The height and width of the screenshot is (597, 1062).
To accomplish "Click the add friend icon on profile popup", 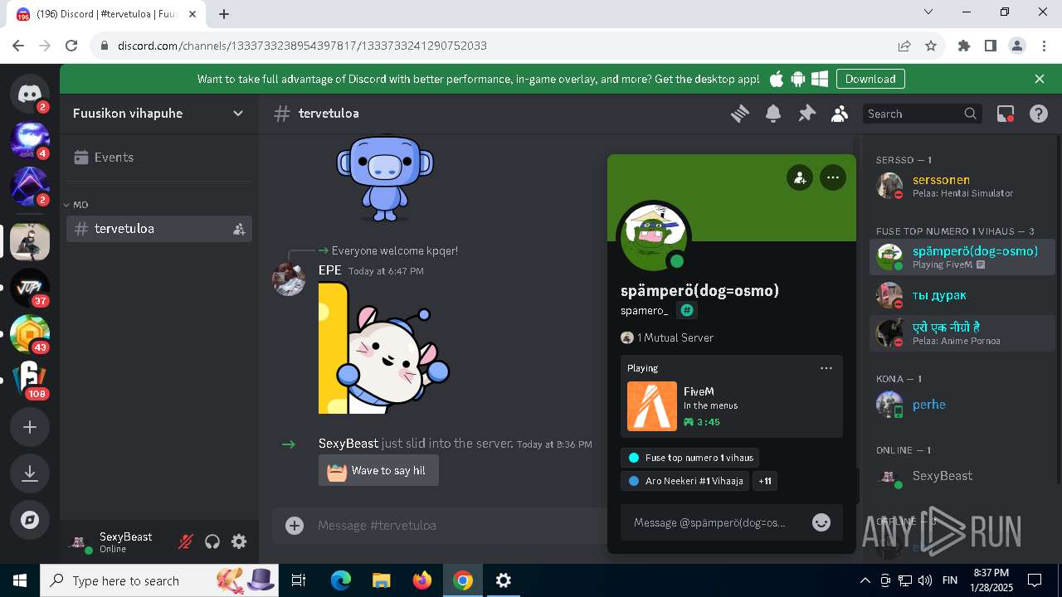I will (800, 177).
